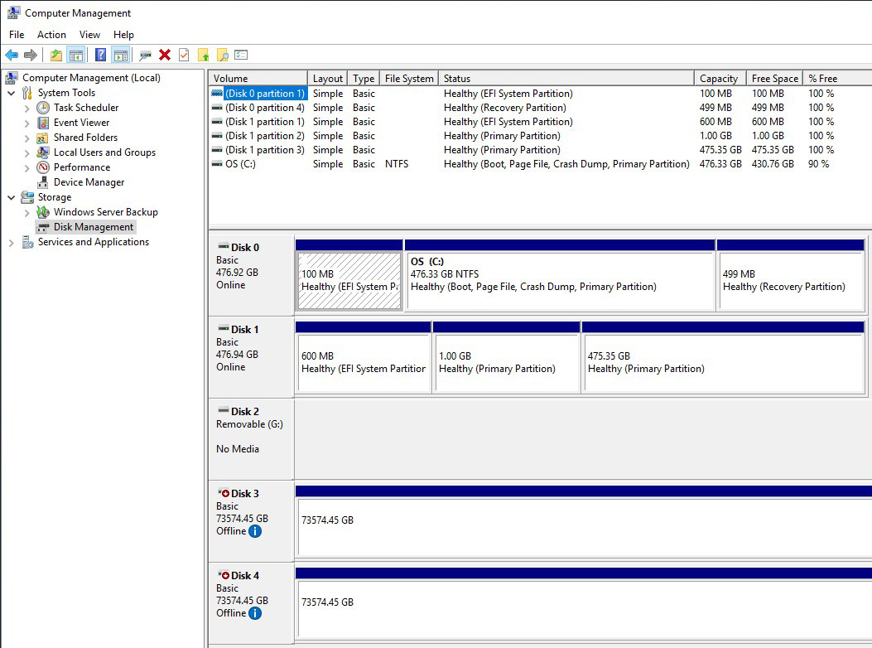Click the magnifier folder toolbar icon
The width and height of the screenshot is (872, 648).
(x=222, y=55)
